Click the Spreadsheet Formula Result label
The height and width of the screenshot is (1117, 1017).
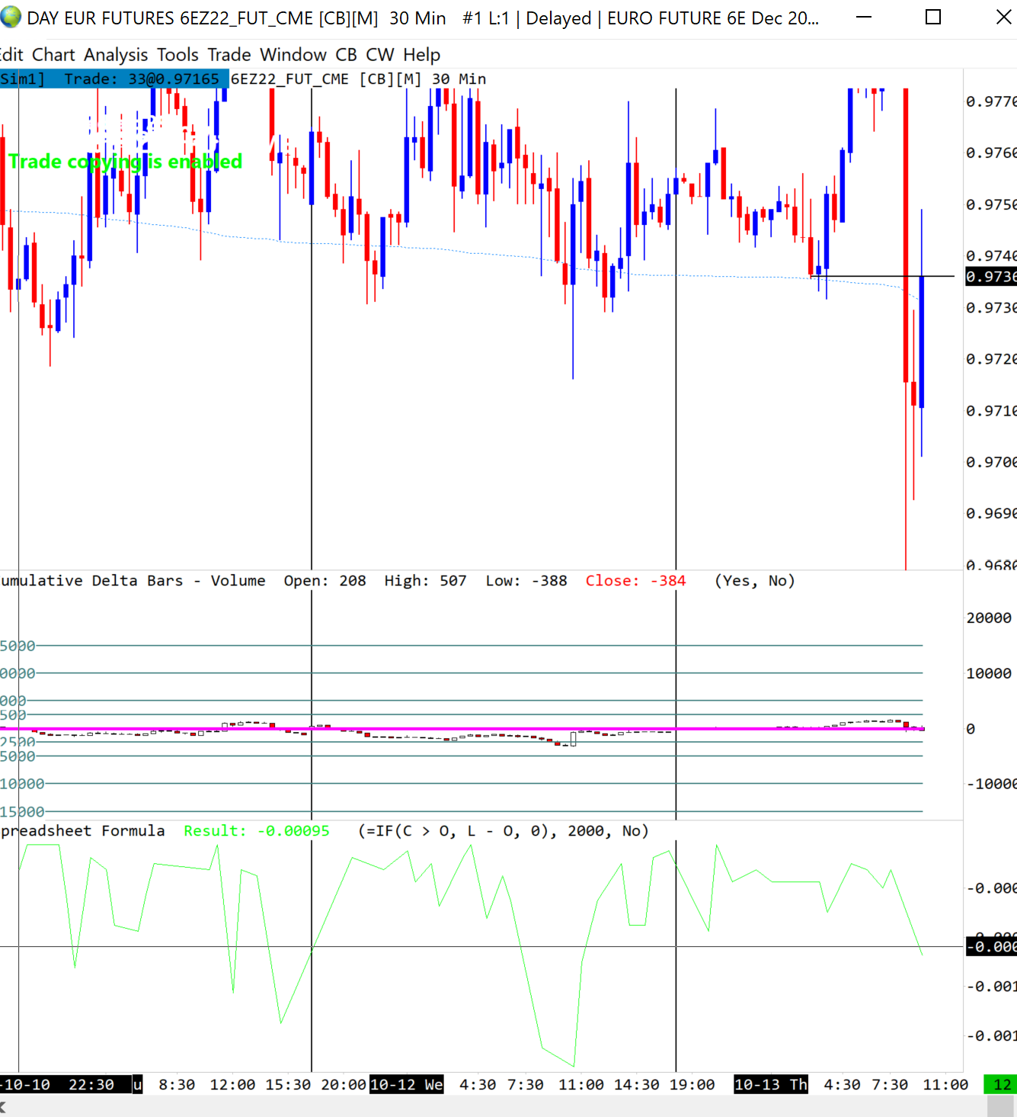coord(256,831)
